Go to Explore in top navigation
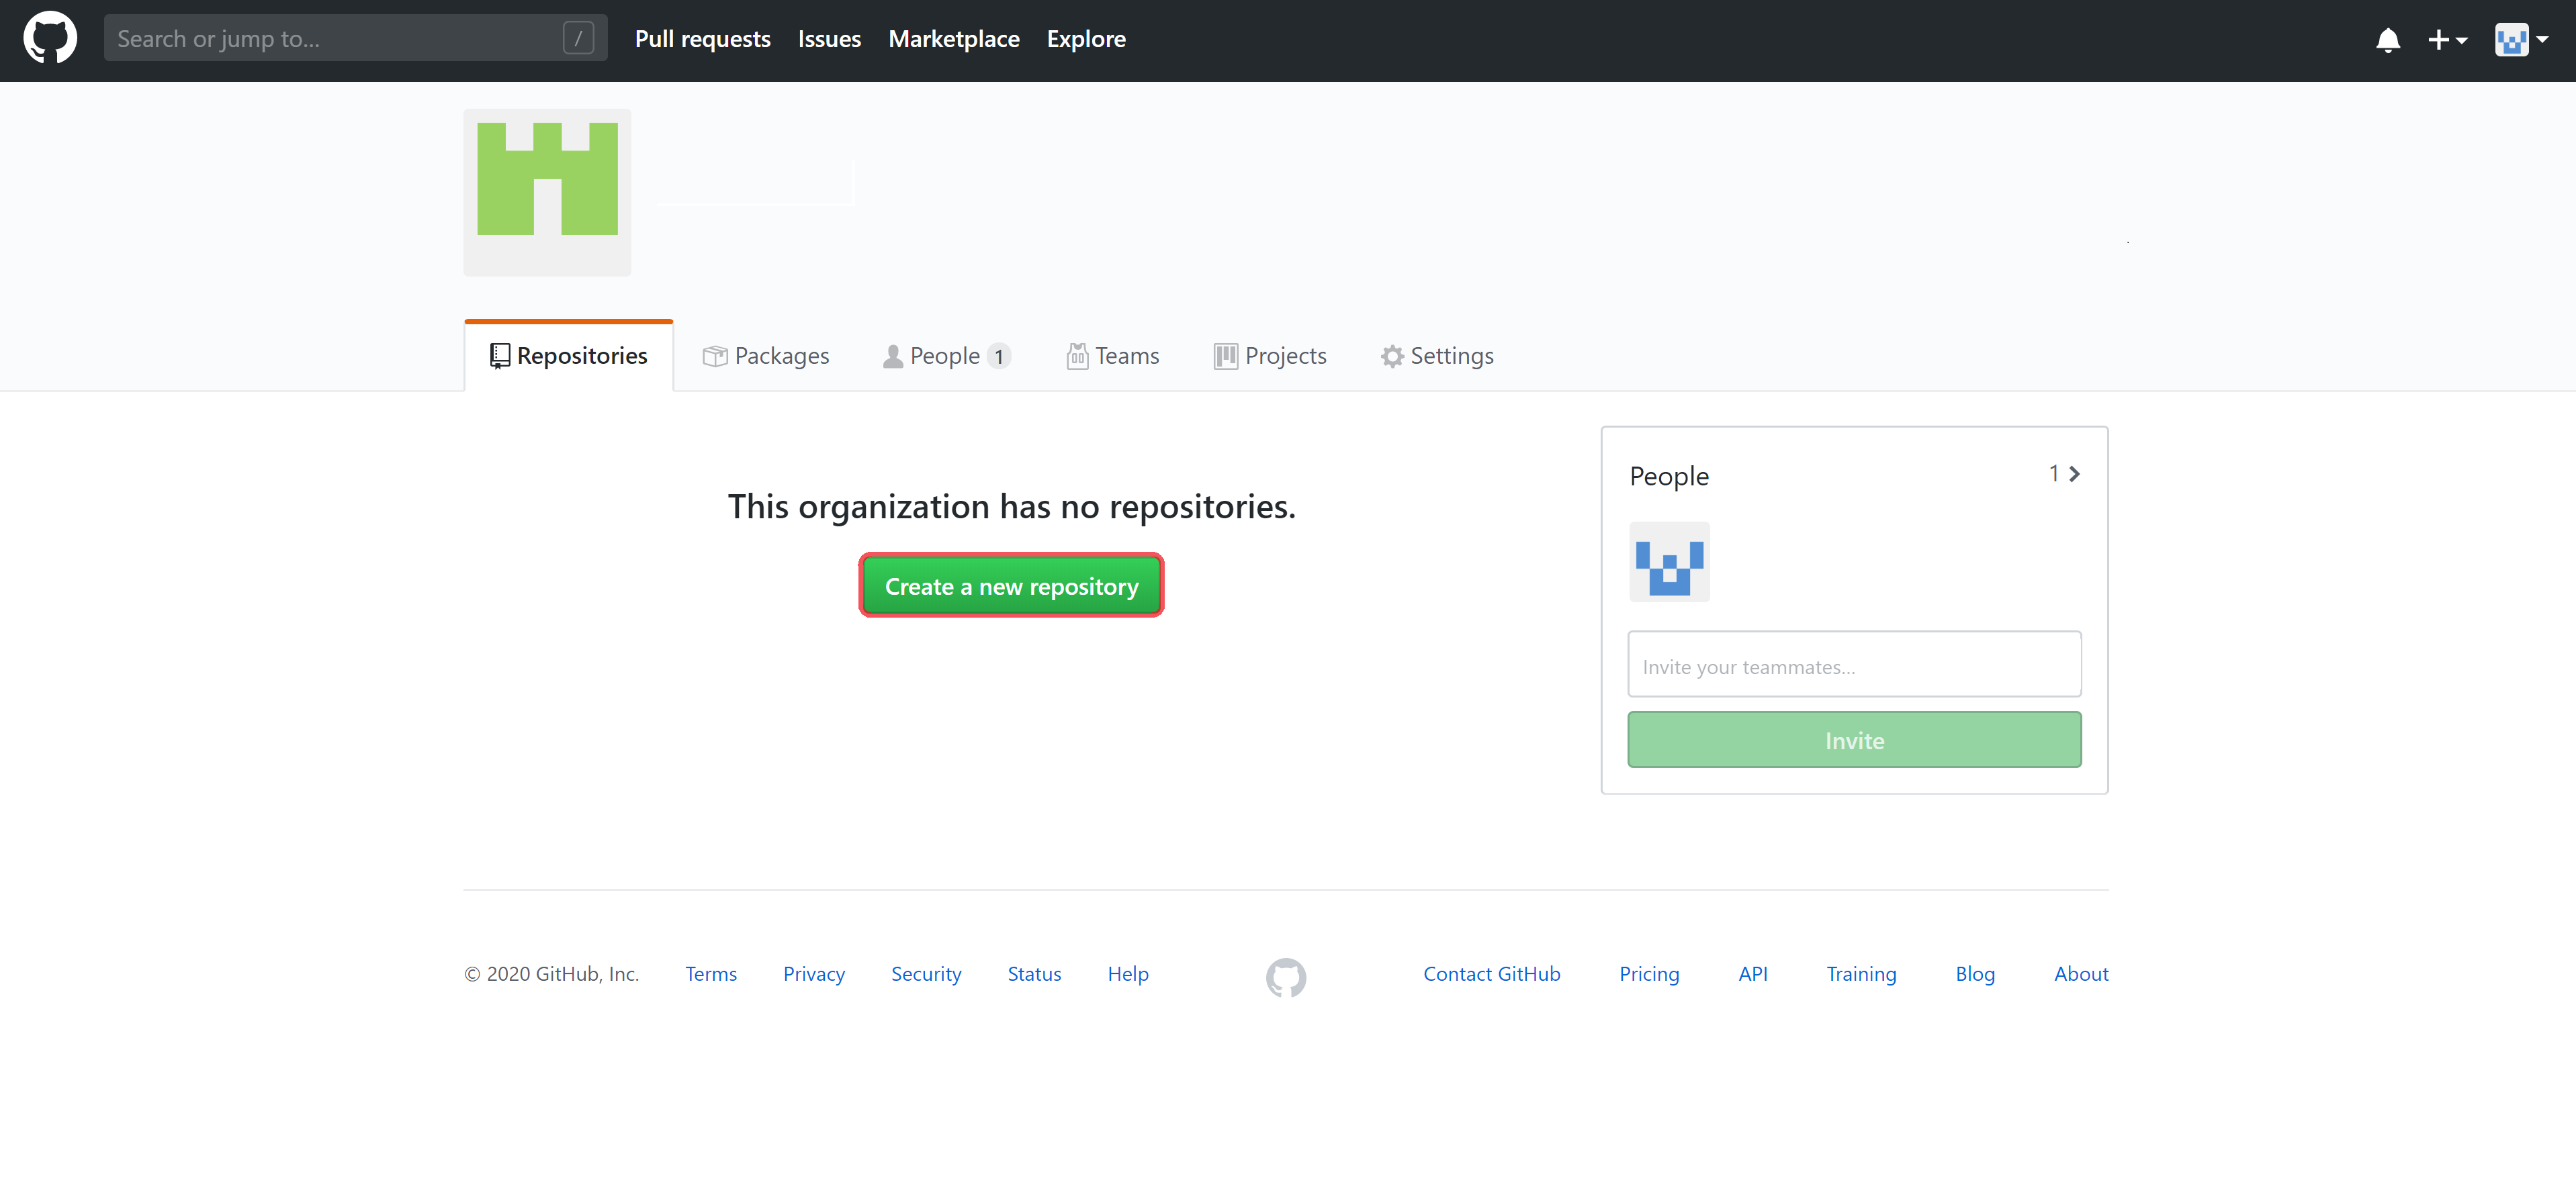 pyautogui.click(x=1086, y=39)
